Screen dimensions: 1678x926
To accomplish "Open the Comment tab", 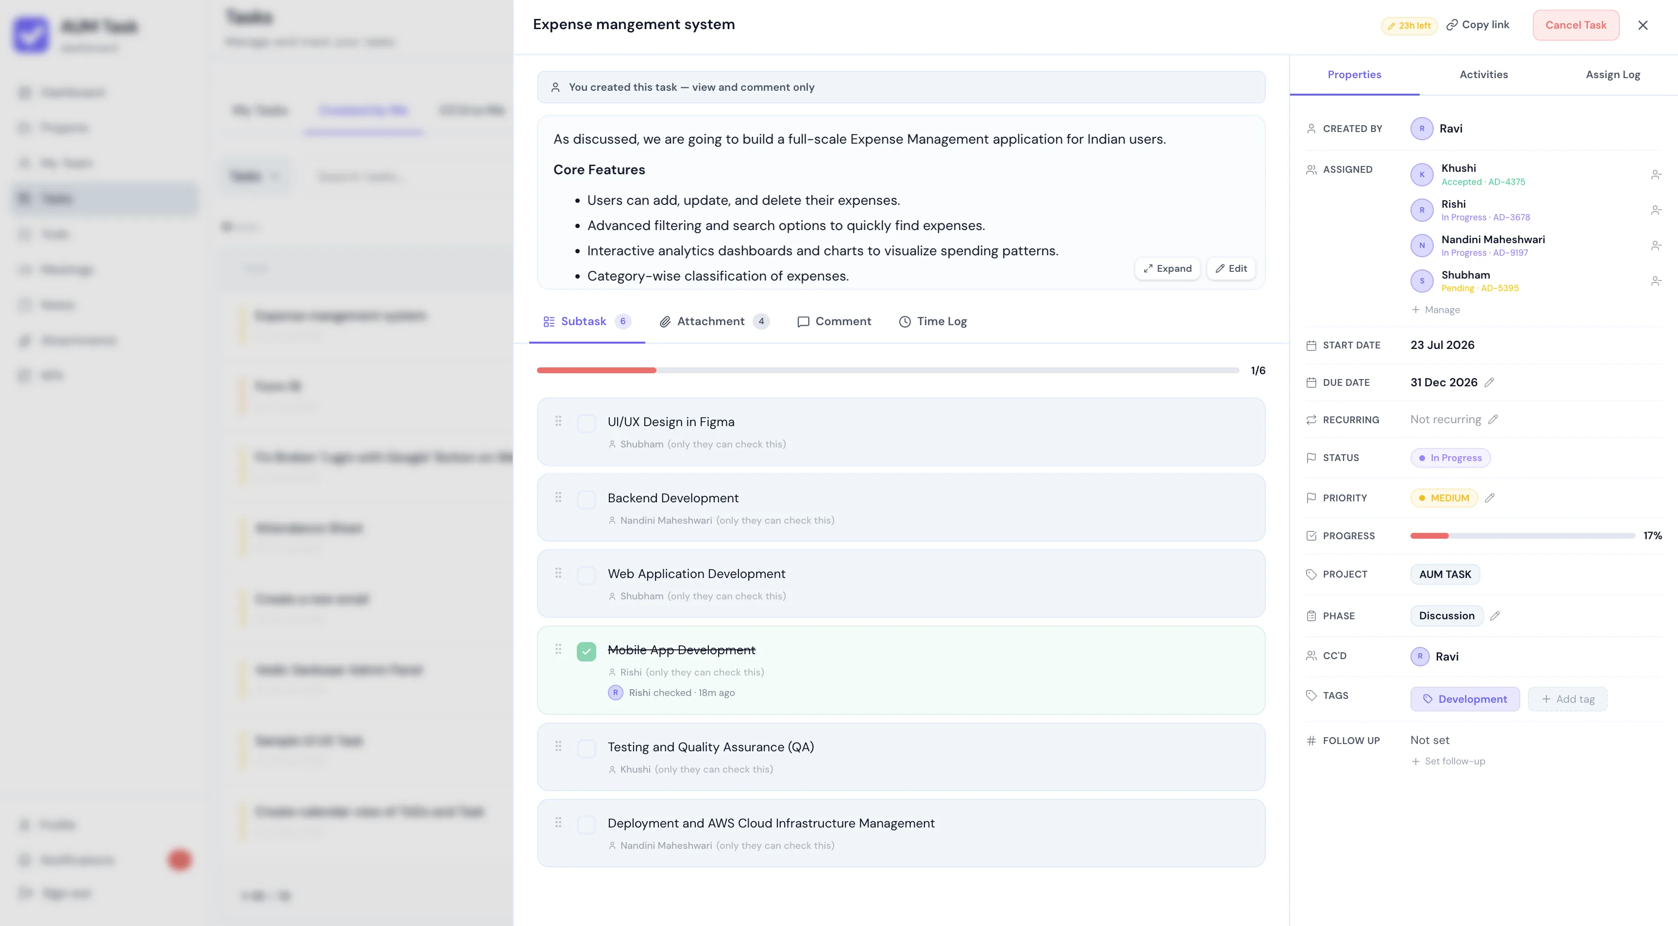I will point(834,321).
